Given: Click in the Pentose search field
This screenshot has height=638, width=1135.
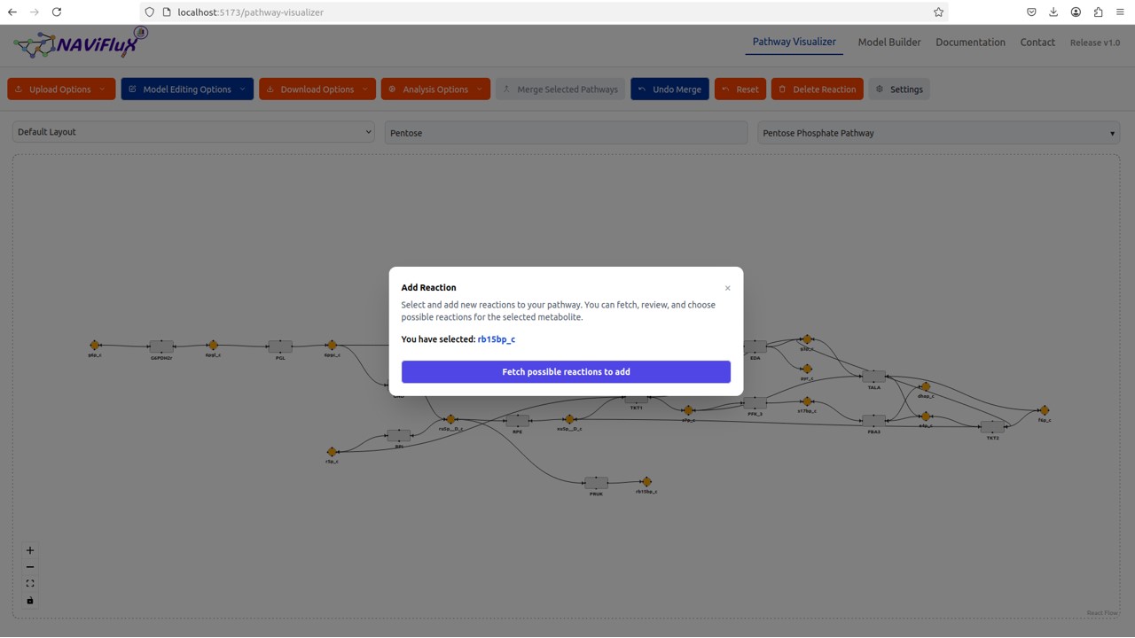Looking at the screenshot, I should [566, 133].
